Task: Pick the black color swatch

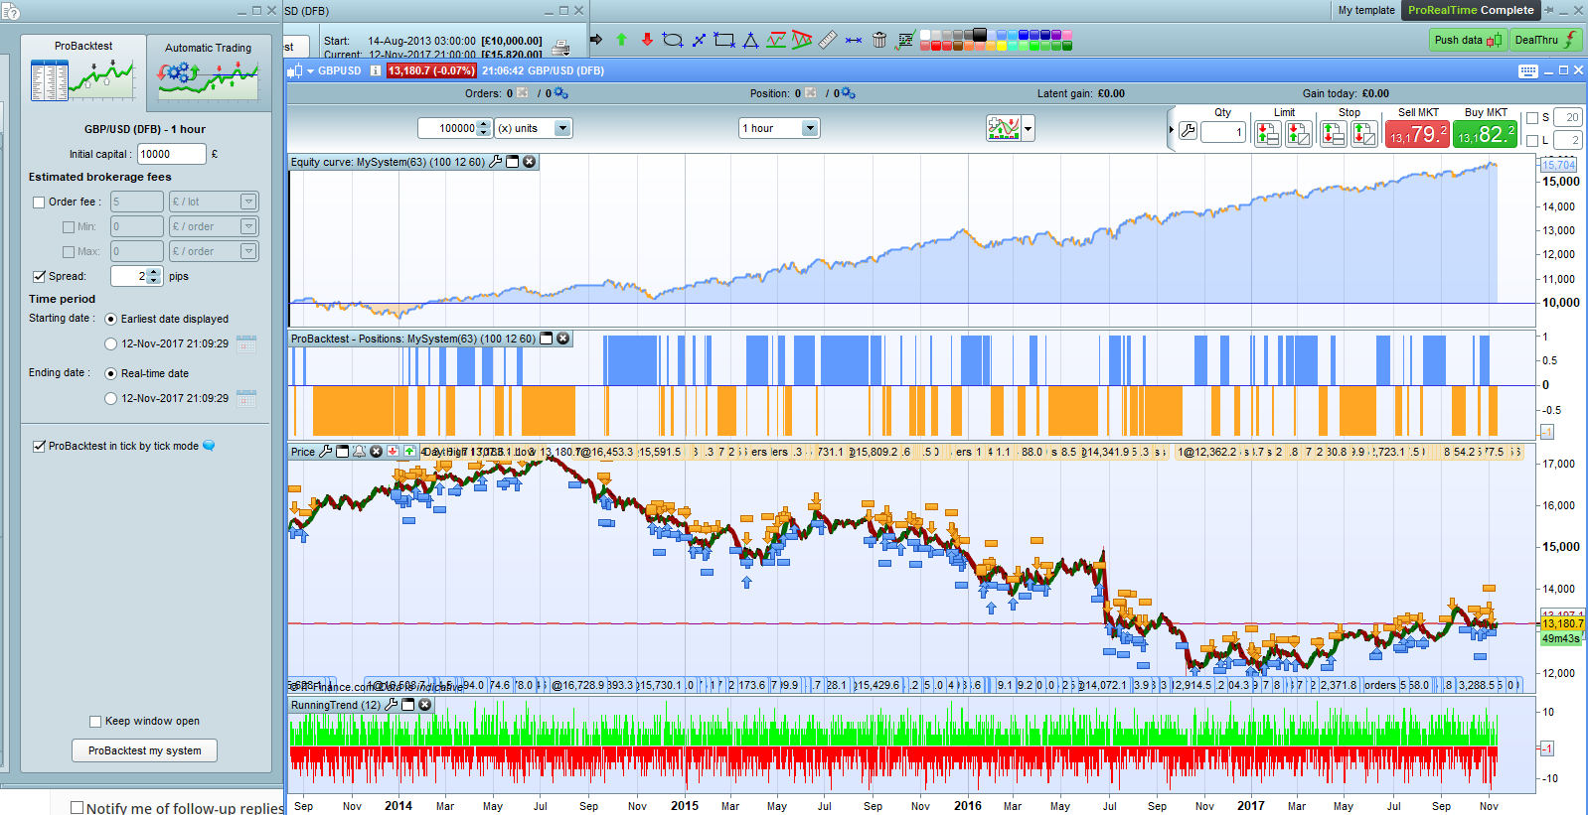Action: coord(980,35)
